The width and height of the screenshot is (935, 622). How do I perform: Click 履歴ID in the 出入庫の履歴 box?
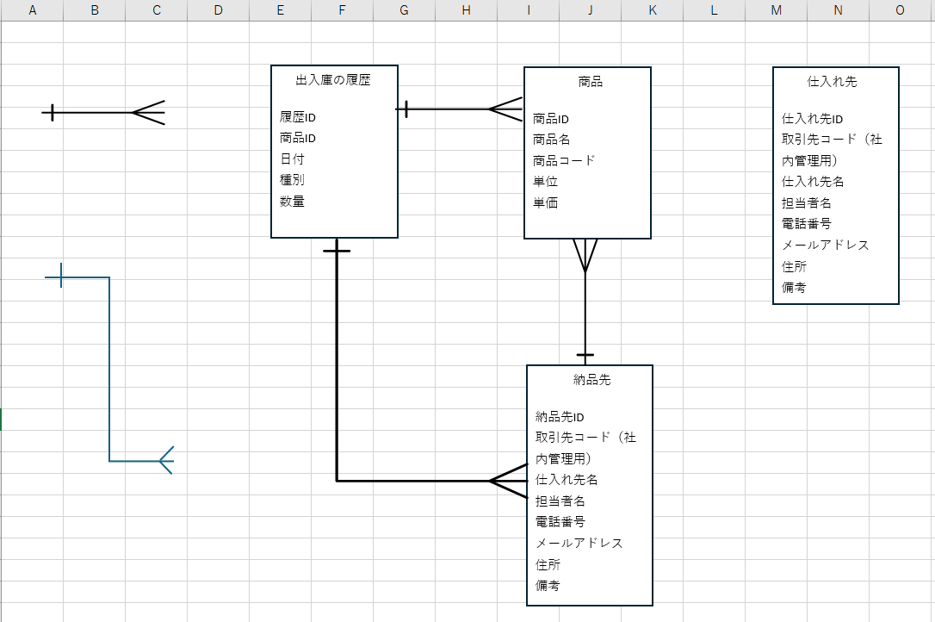tap(298, 117)
